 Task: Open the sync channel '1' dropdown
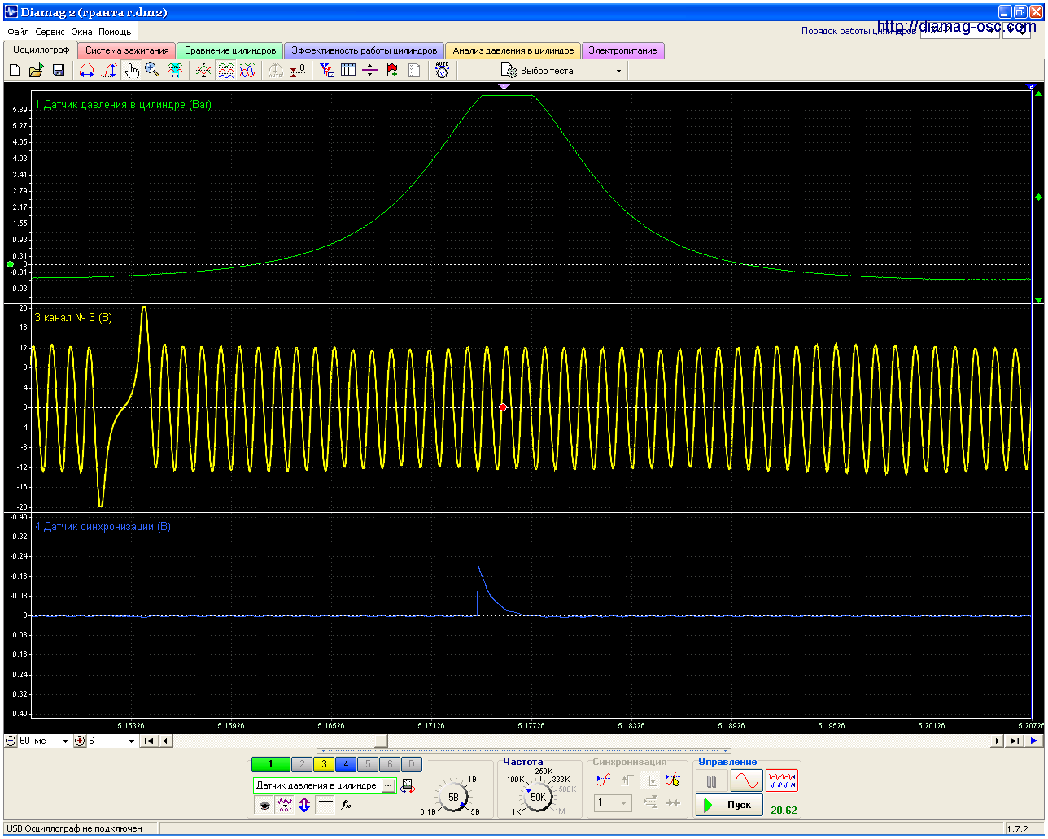[614, 802]
